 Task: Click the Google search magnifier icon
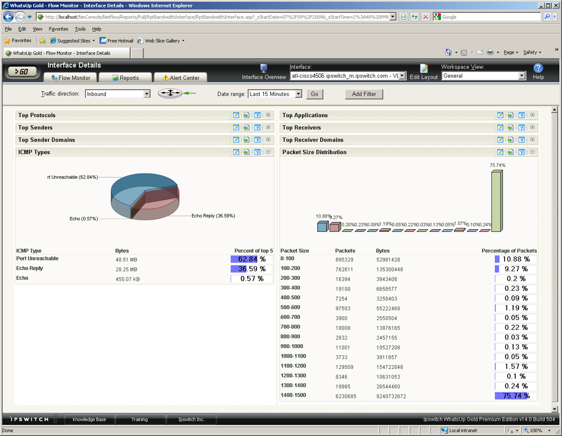pyautogui.click(x=547, y=17)
